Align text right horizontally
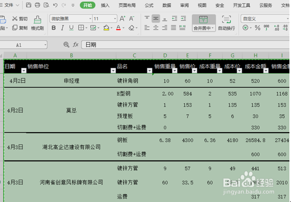Viewport: 291px width, 202px height. [x=165, y=28]
